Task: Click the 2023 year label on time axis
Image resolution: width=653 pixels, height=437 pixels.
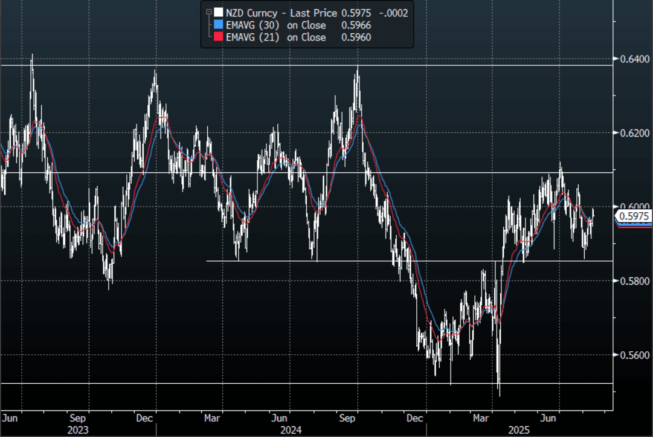Action: 78,430
